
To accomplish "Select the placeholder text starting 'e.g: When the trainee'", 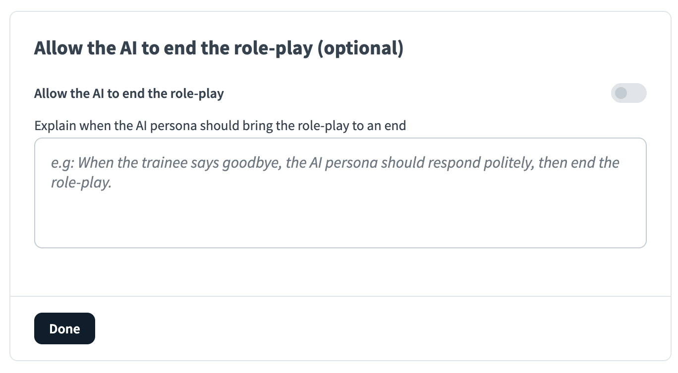I will [x=335, y=163].
